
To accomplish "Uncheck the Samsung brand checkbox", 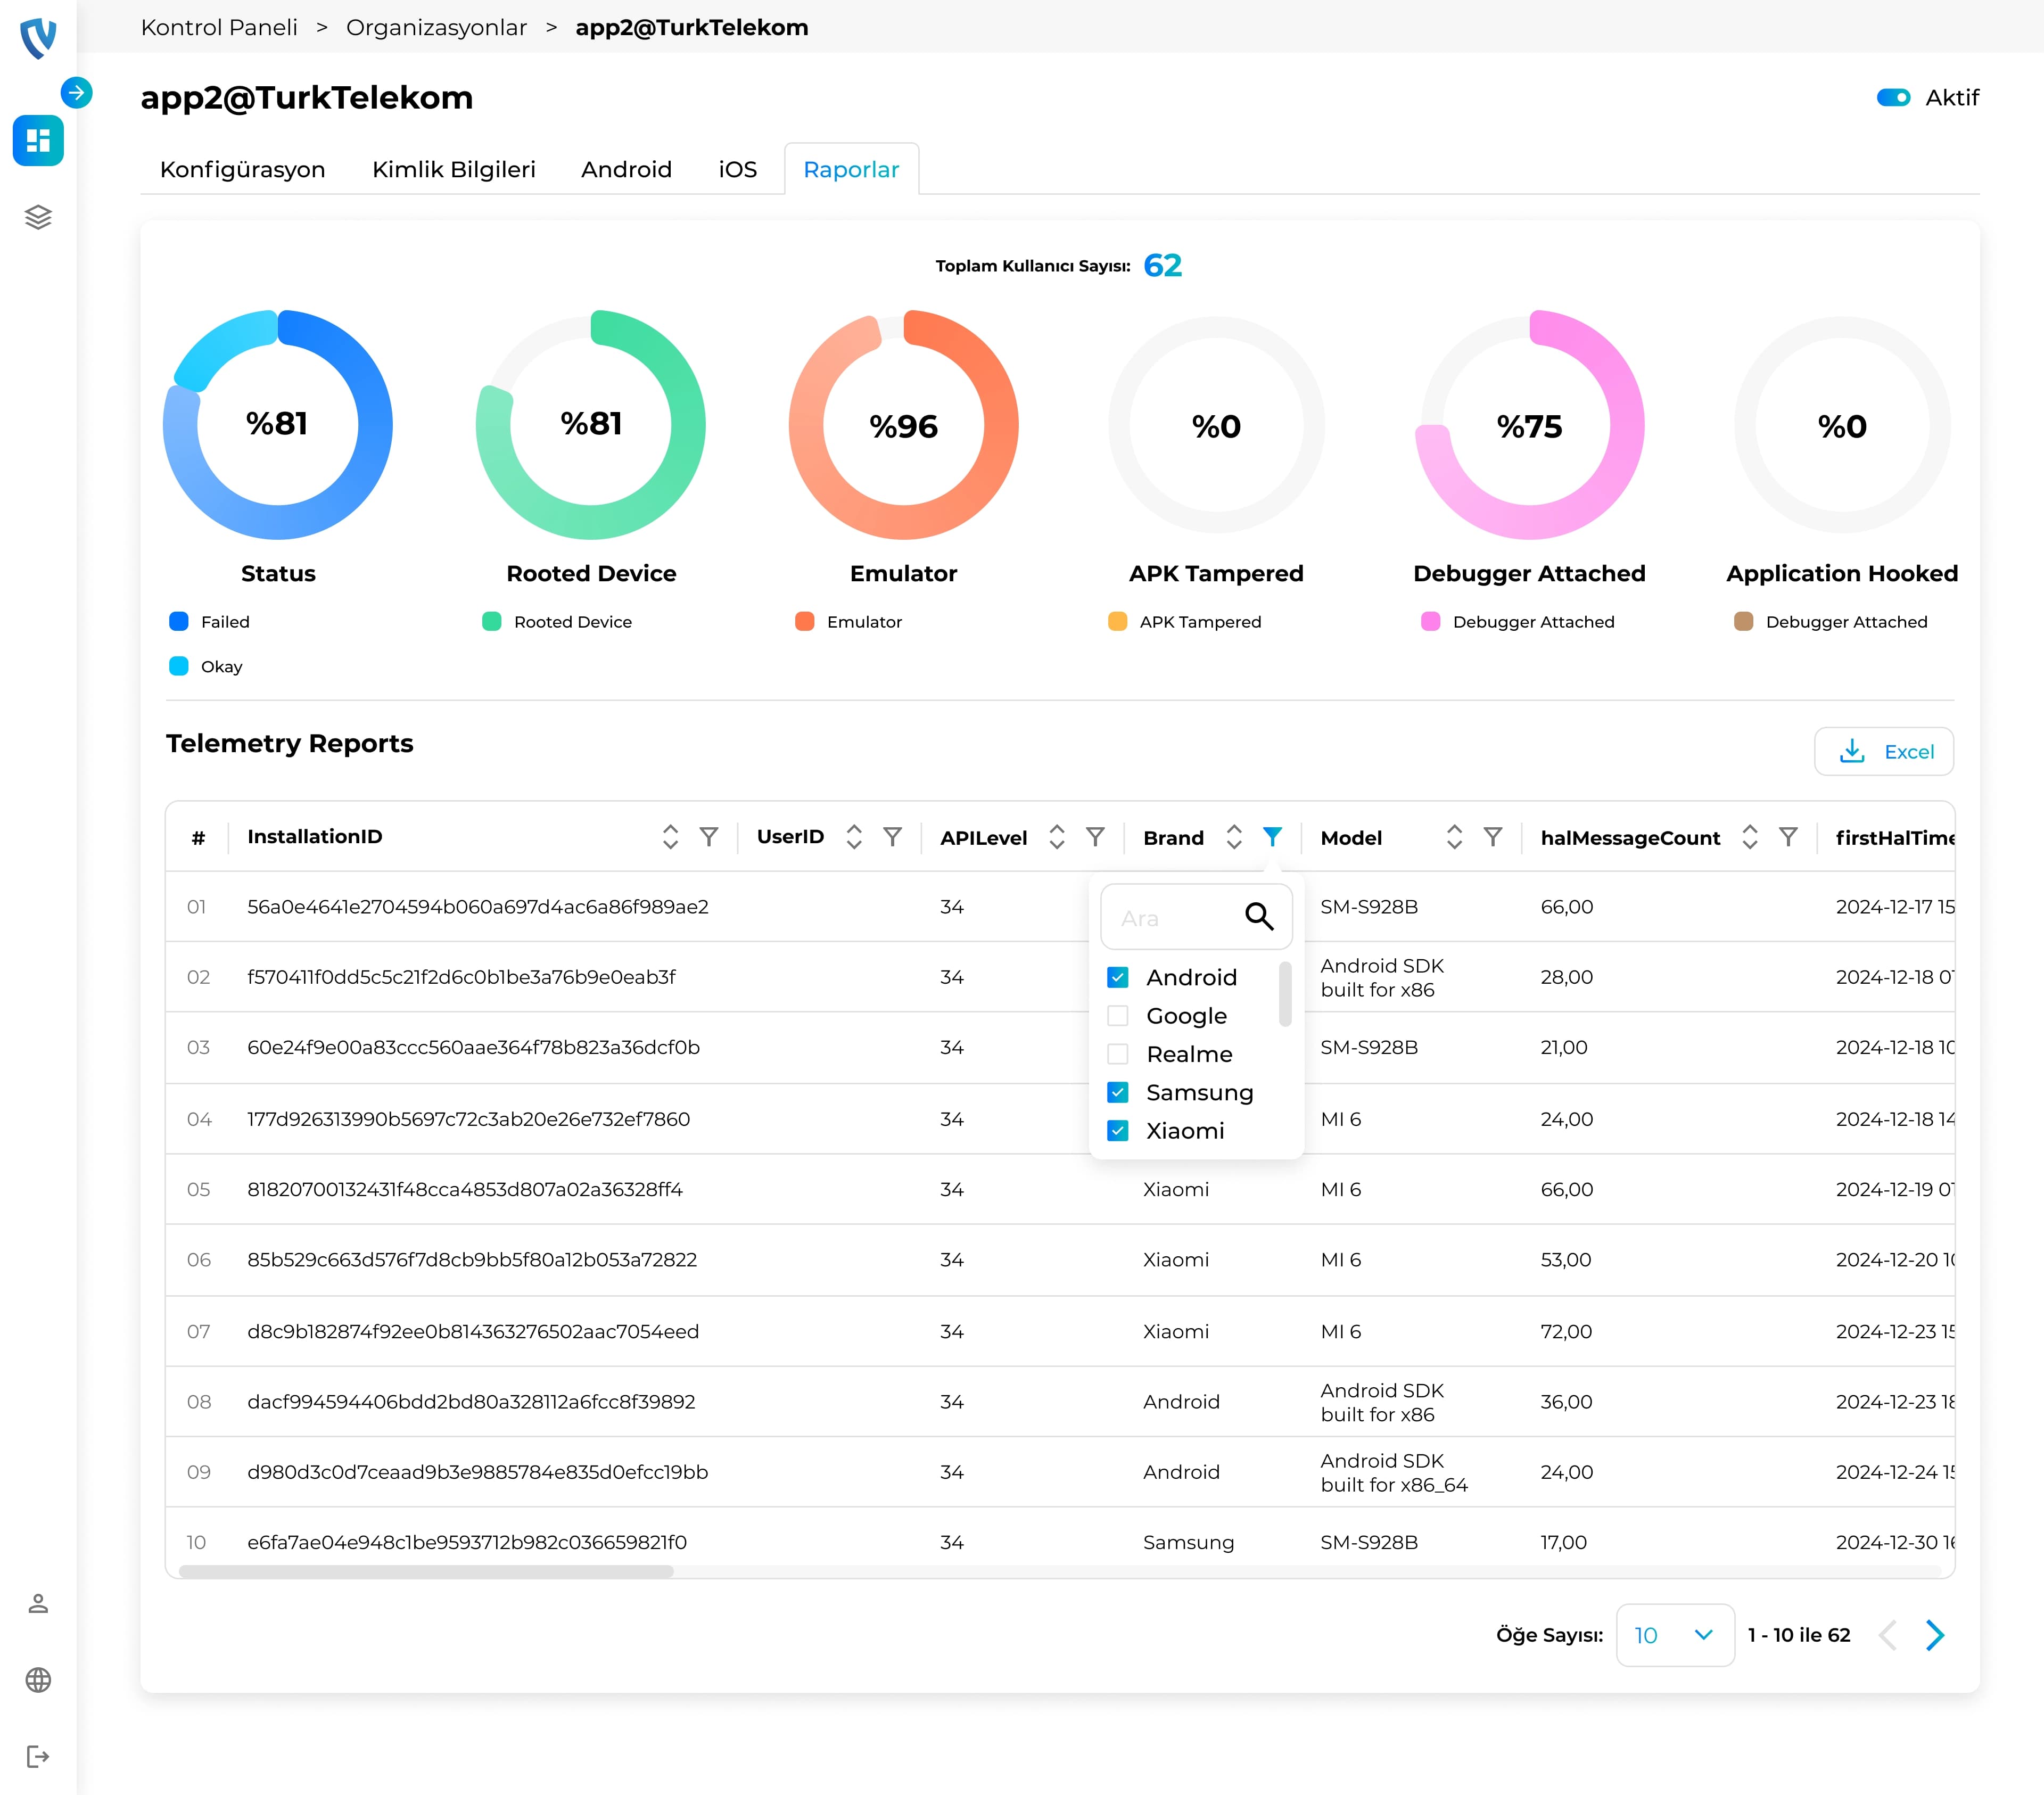I will 1118,1092.
